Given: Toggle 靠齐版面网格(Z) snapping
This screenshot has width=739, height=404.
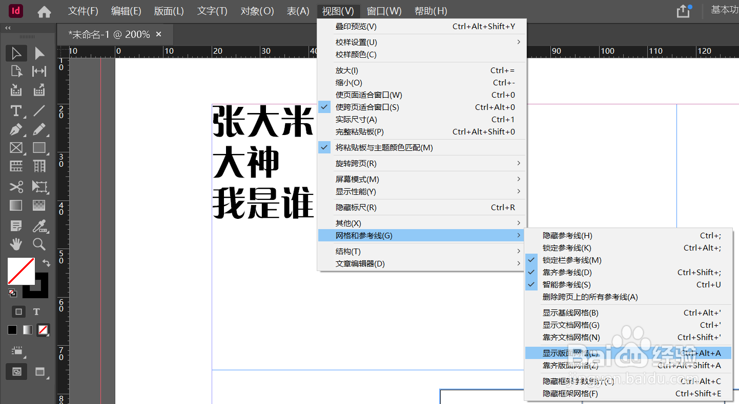Looking at the screenshot, I should pyautogui.click(x=629, y=366).
